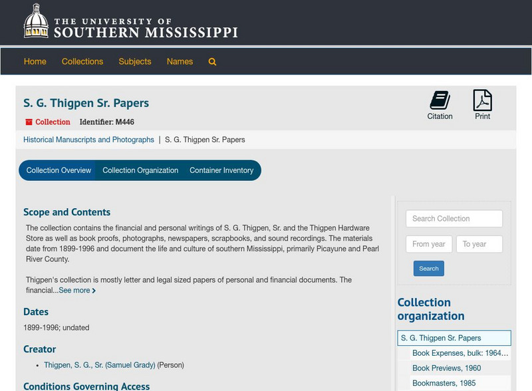
Task: Click the Search Collection input field
Action: coord(454,219)
